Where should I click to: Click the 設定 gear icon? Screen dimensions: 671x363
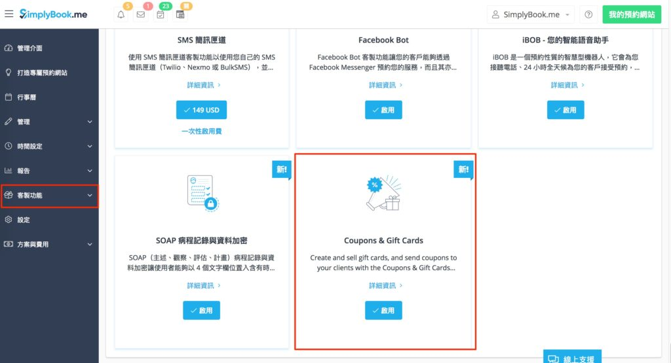tap(9, 220)
